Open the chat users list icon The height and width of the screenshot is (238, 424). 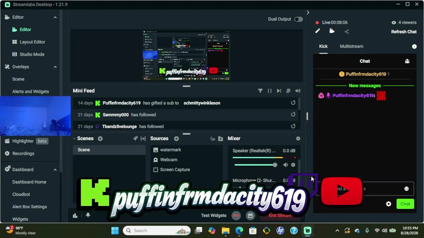point(407,61)
